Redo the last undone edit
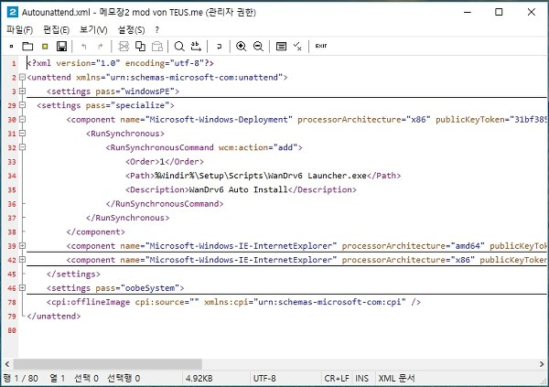Screen dimensions: 549x387 (x=101, y=46)
